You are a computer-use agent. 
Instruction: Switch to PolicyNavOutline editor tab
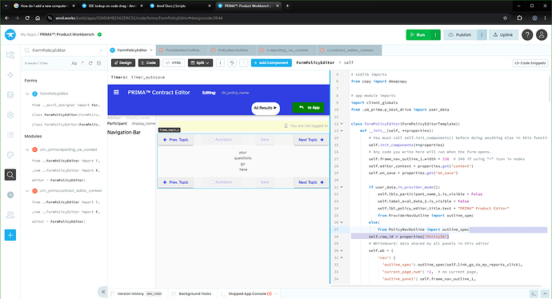[x=232, y=50]
